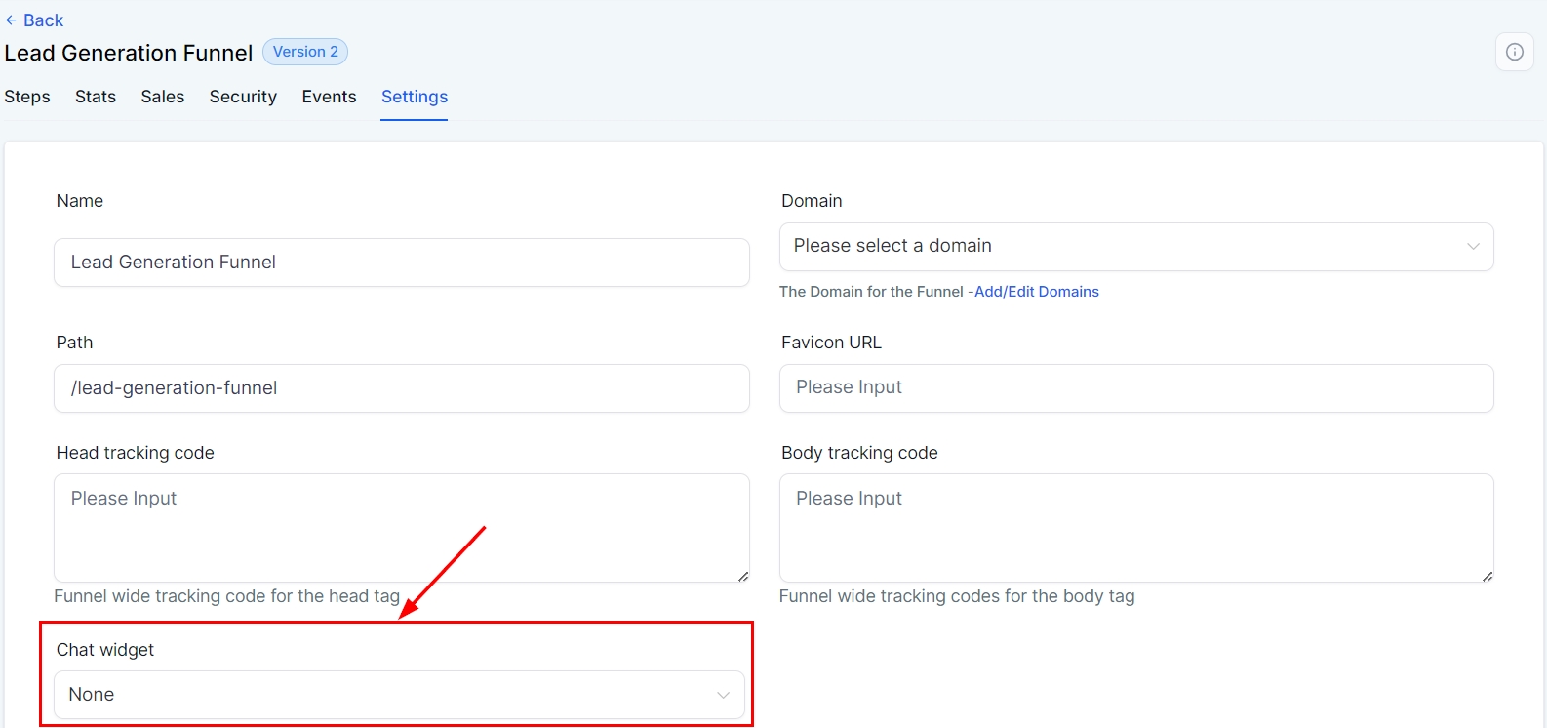Image resolution: width=1547 pixels, height=728 pixels.
Task: Focus the Path input field
Action: click(x=401, y=388)
